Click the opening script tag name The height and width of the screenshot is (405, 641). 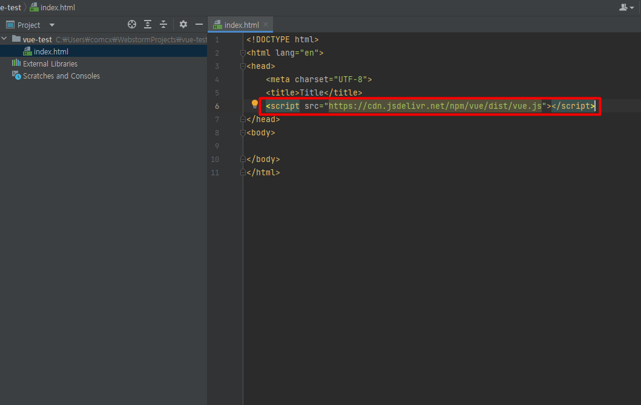285,106
